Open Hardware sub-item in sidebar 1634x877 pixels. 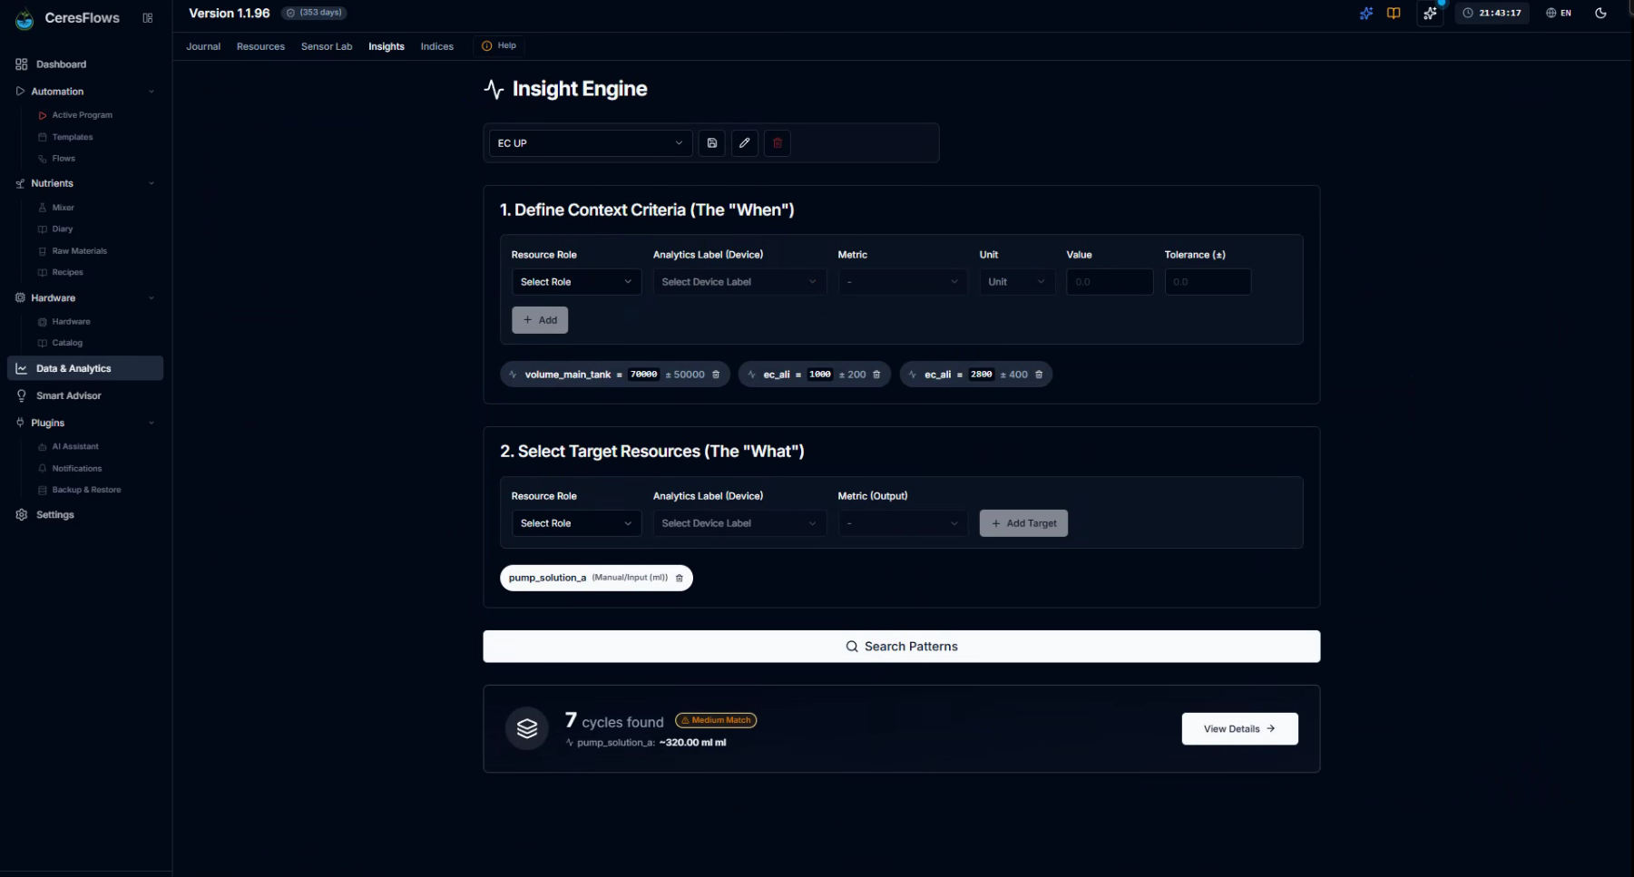click(71, 322)
